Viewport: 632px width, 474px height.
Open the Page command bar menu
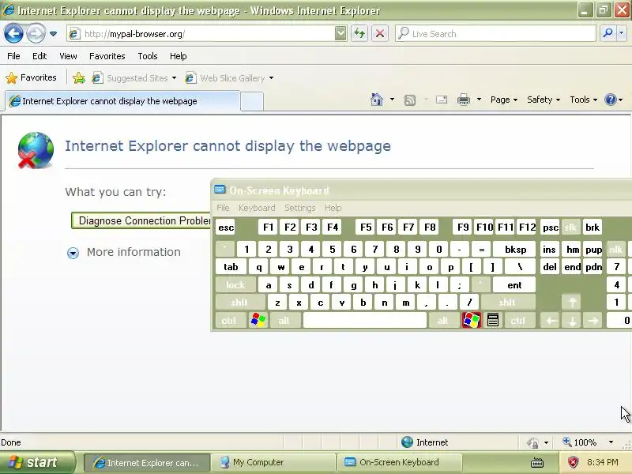pyautogui.click(x=504, y=100)
